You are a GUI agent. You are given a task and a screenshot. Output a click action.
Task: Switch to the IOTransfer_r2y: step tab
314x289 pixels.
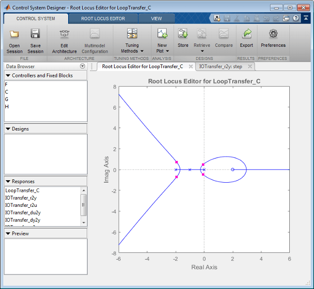pyautogui.click(x=220, y=66)
